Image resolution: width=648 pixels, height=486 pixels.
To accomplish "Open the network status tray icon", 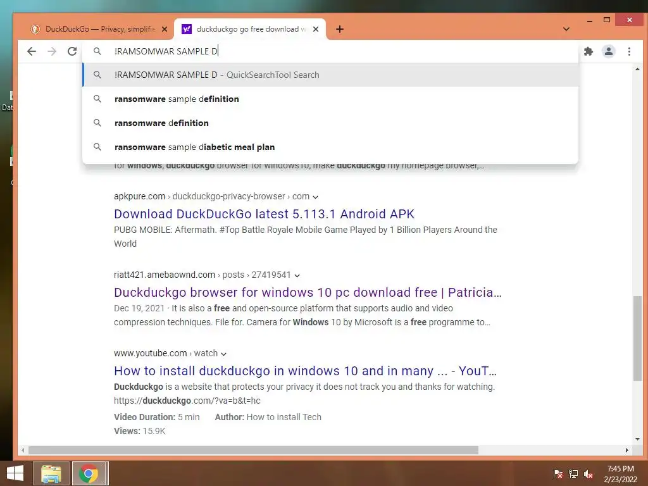I will pyautogui.click(x=573, y=473).
